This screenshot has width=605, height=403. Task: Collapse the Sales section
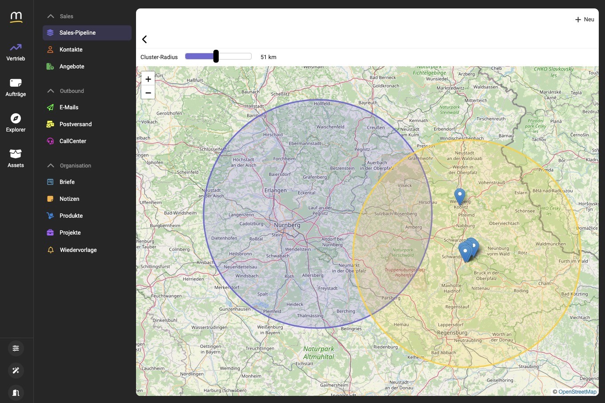pyautogui.click(x=50, y=16)
